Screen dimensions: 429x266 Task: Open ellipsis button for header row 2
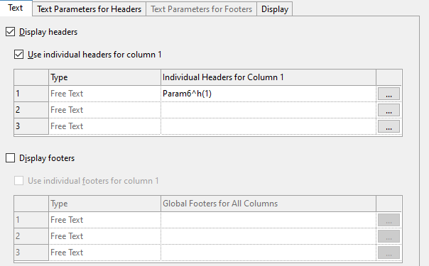[x=389, y=110]
